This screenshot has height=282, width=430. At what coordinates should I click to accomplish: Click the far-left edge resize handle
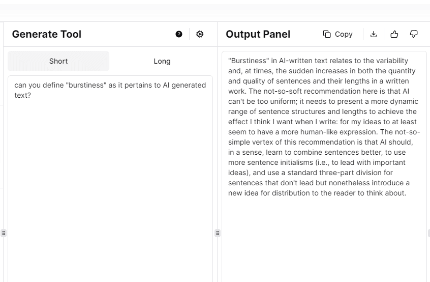pyautogui.click(x=4, y=233)
